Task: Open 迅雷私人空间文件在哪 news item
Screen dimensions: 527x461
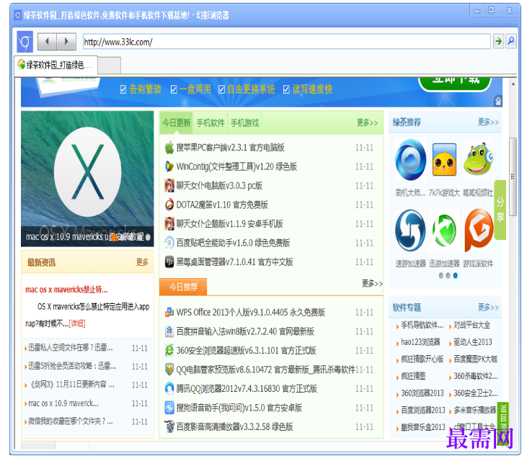Action: (x=71, y=347)
